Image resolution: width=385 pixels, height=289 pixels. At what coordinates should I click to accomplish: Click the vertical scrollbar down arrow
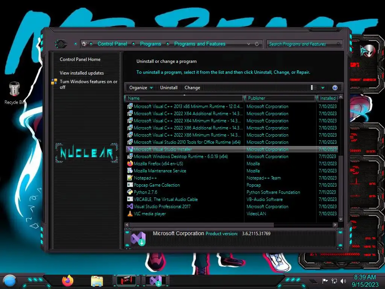tap(341, 219)
